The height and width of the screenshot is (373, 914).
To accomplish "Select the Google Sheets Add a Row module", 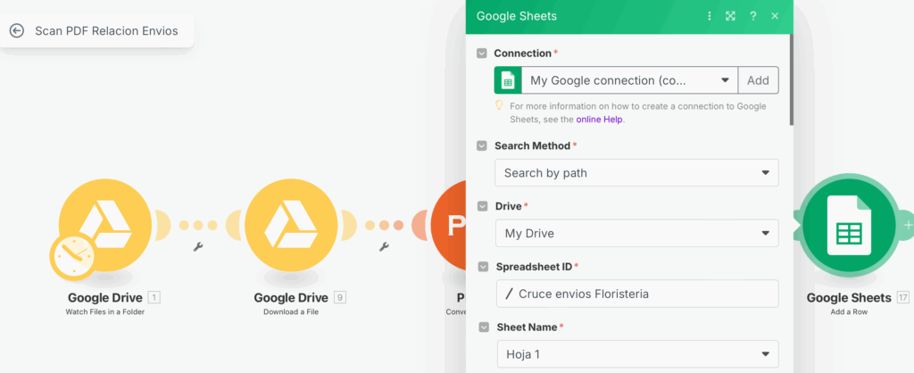I will coord(849,225).
